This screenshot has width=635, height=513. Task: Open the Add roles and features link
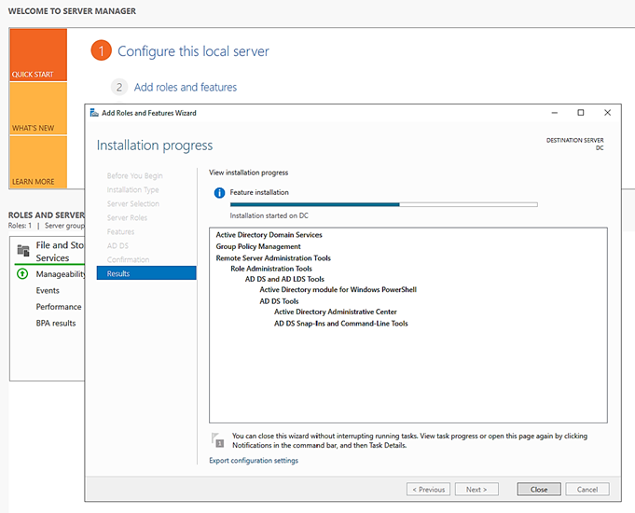[186, 87]
